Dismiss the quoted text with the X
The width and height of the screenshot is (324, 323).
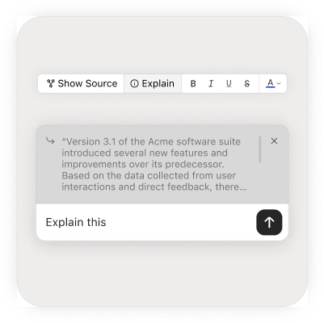(274, 141)
